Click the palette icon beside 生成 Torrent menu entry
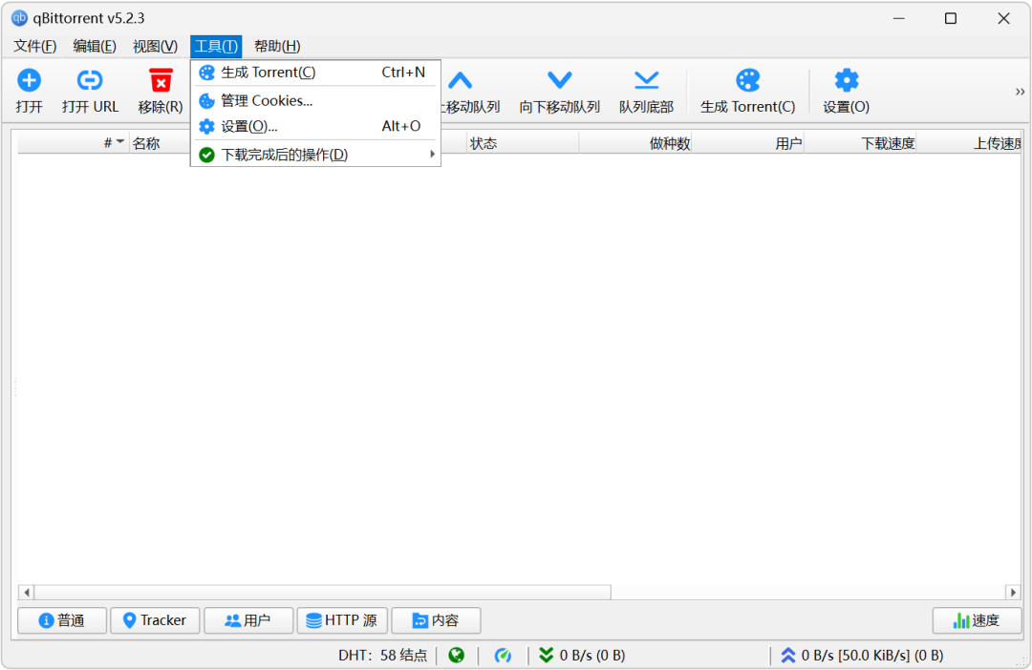The width and height of the screenshot is (1032, 670). [x=206, y=73]
